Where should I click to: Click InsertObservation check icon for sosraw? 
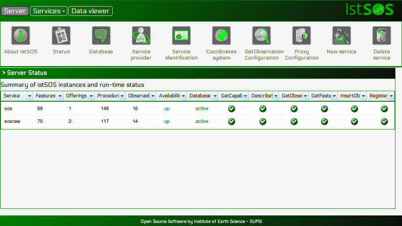354,122
